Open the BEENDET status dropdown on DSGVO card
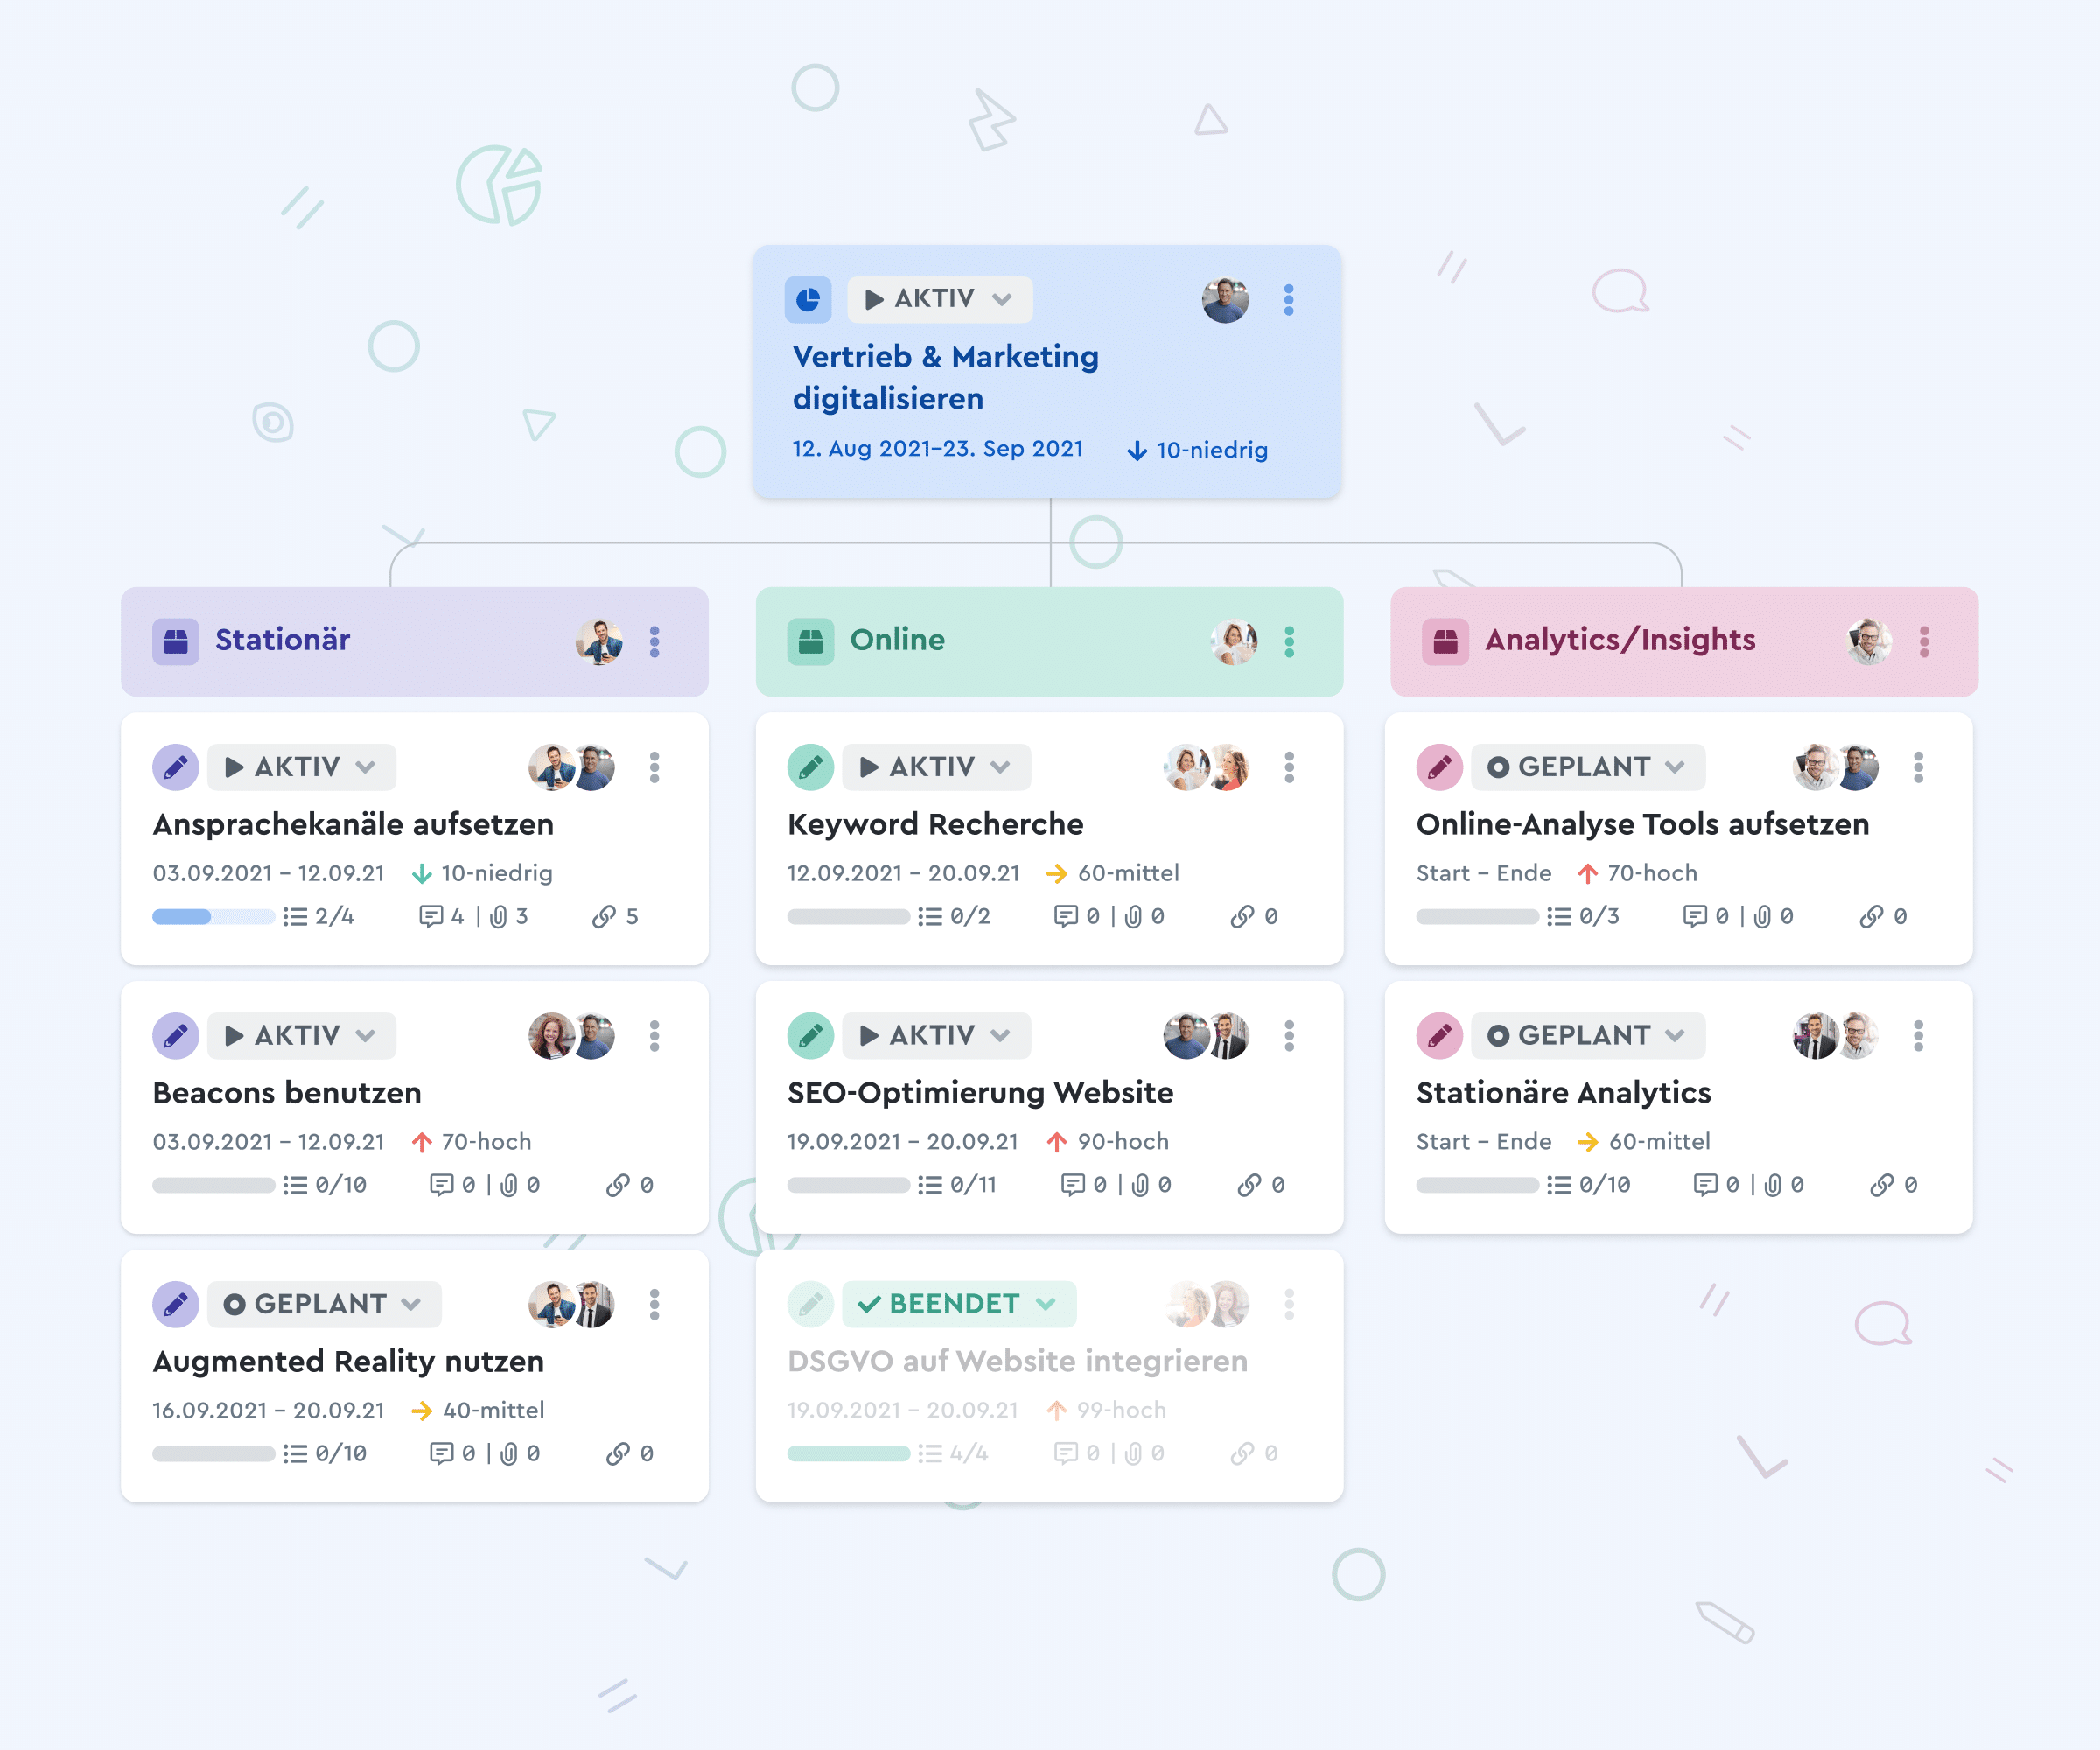The image size is (2100, 1750). tap(959, 1304)
